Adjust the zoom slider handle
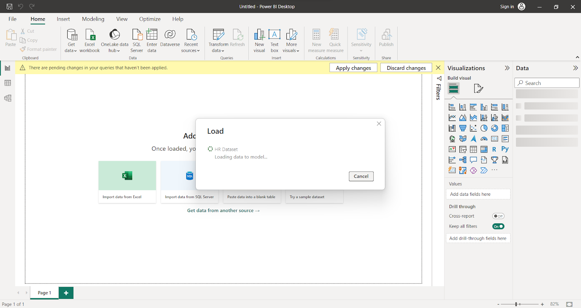Image resolution: width=581 pixels, height=308 pixels. [516, 304]
